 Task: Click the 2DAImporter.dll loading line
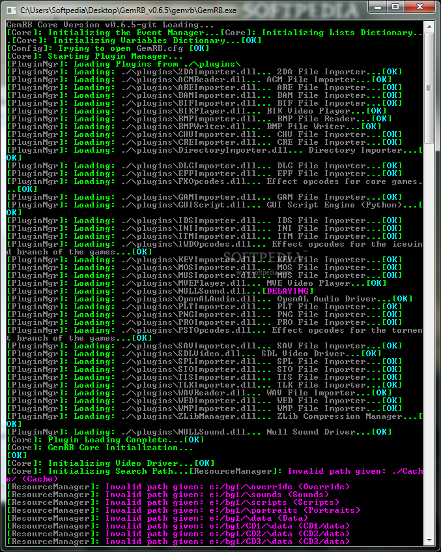click(204, 72)
